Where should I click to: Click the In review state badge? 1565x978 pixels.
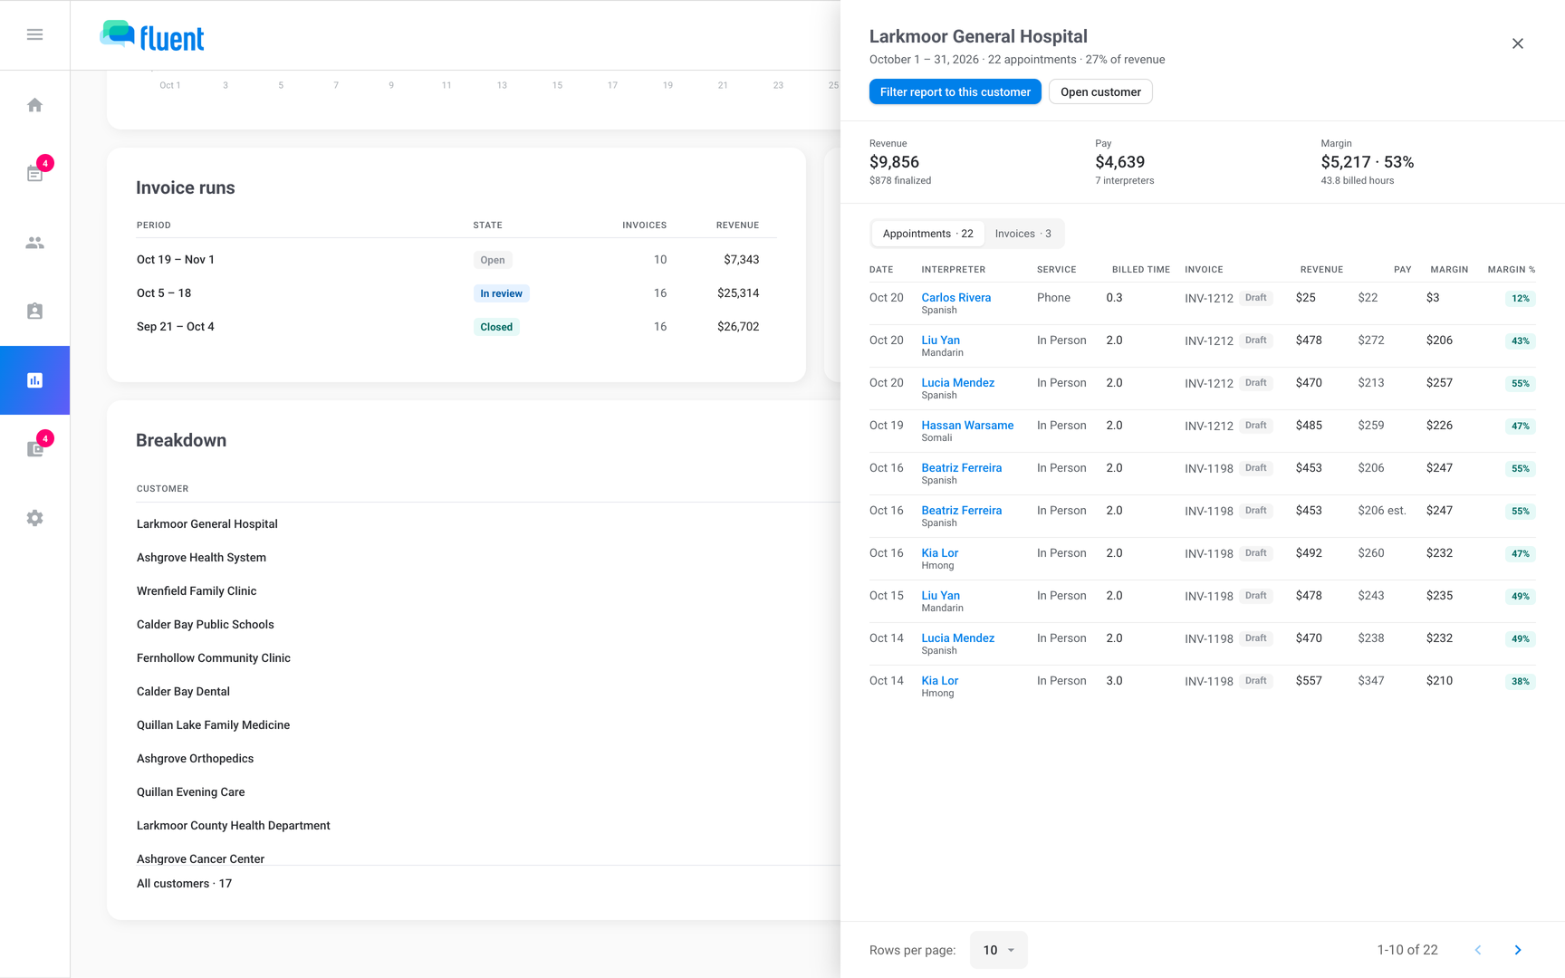tap(501, 293)
